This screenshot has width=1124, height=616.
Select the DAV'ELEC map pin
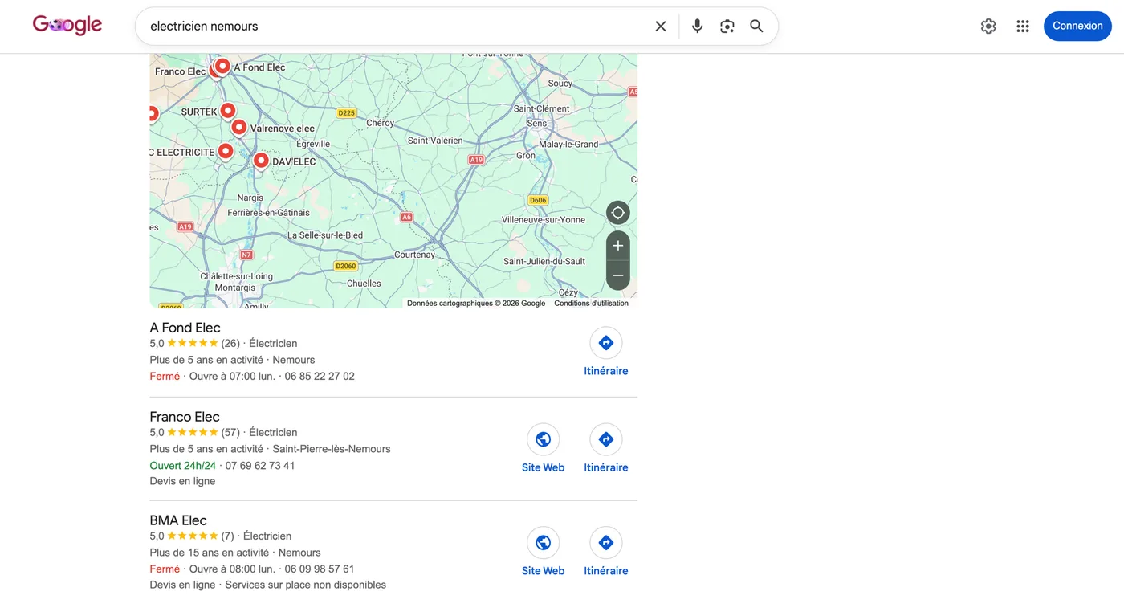coord(261,161)
